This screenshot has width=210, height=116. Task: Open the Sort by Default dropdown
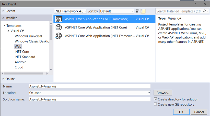click(117, 11)
